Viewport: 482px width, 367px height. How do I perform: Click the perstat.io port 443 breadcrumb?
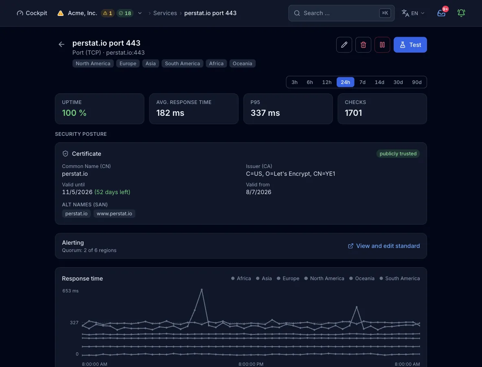(210, 13)
